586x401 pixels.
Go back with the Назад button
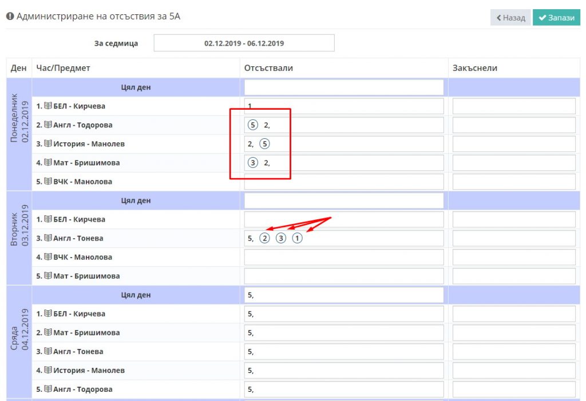click(x=510, y=18)
